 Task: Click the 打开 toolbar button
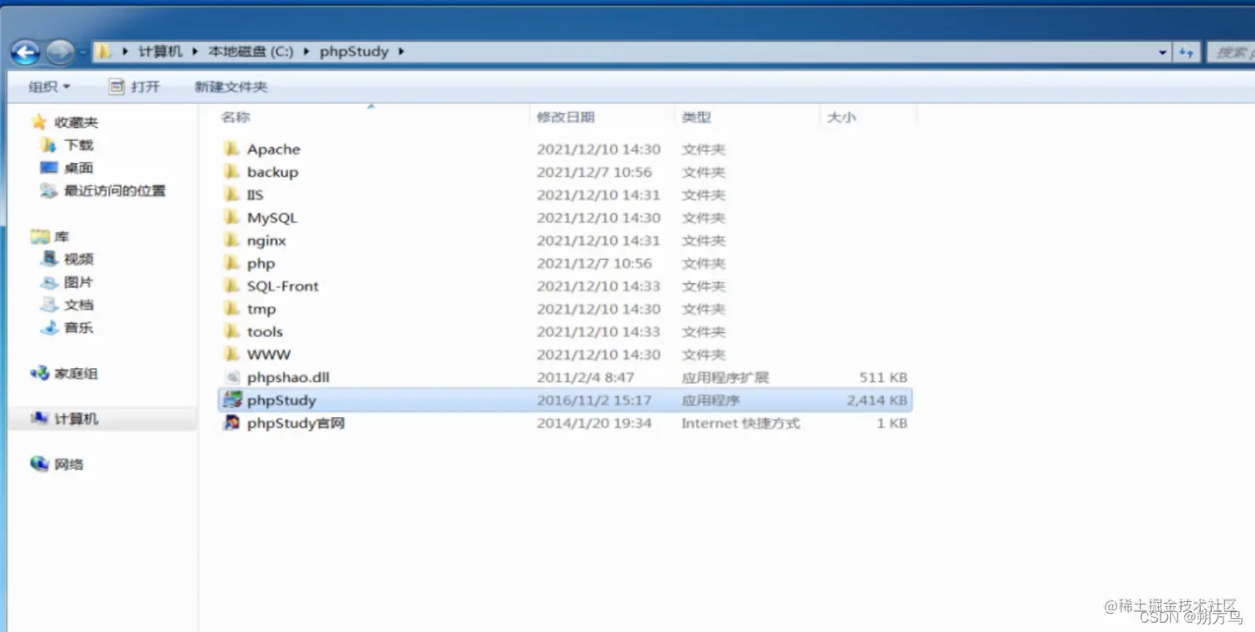(x=134, y=86)
